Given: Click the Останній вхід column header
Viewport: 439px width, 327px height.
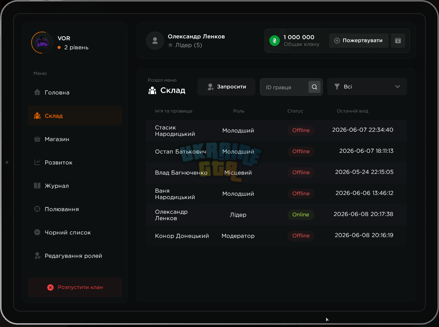Looking at the screenshot, I should pyautogui.click(x=352, y=111).
